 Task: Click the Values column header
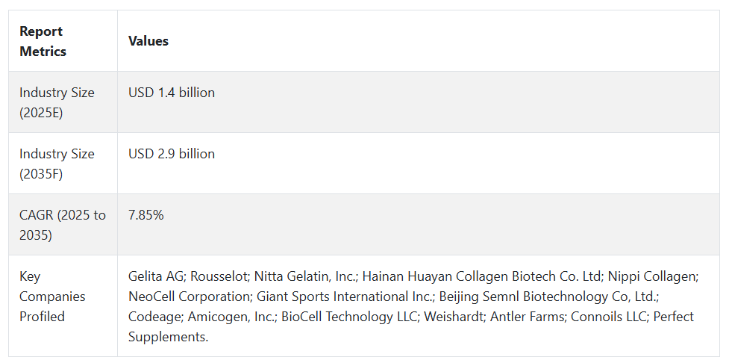[x=148, y=41]
